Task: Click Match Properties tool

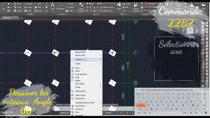Action: point(136,7)
